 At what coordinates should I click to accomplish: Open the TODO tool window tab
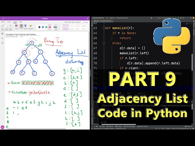[102, 127]
